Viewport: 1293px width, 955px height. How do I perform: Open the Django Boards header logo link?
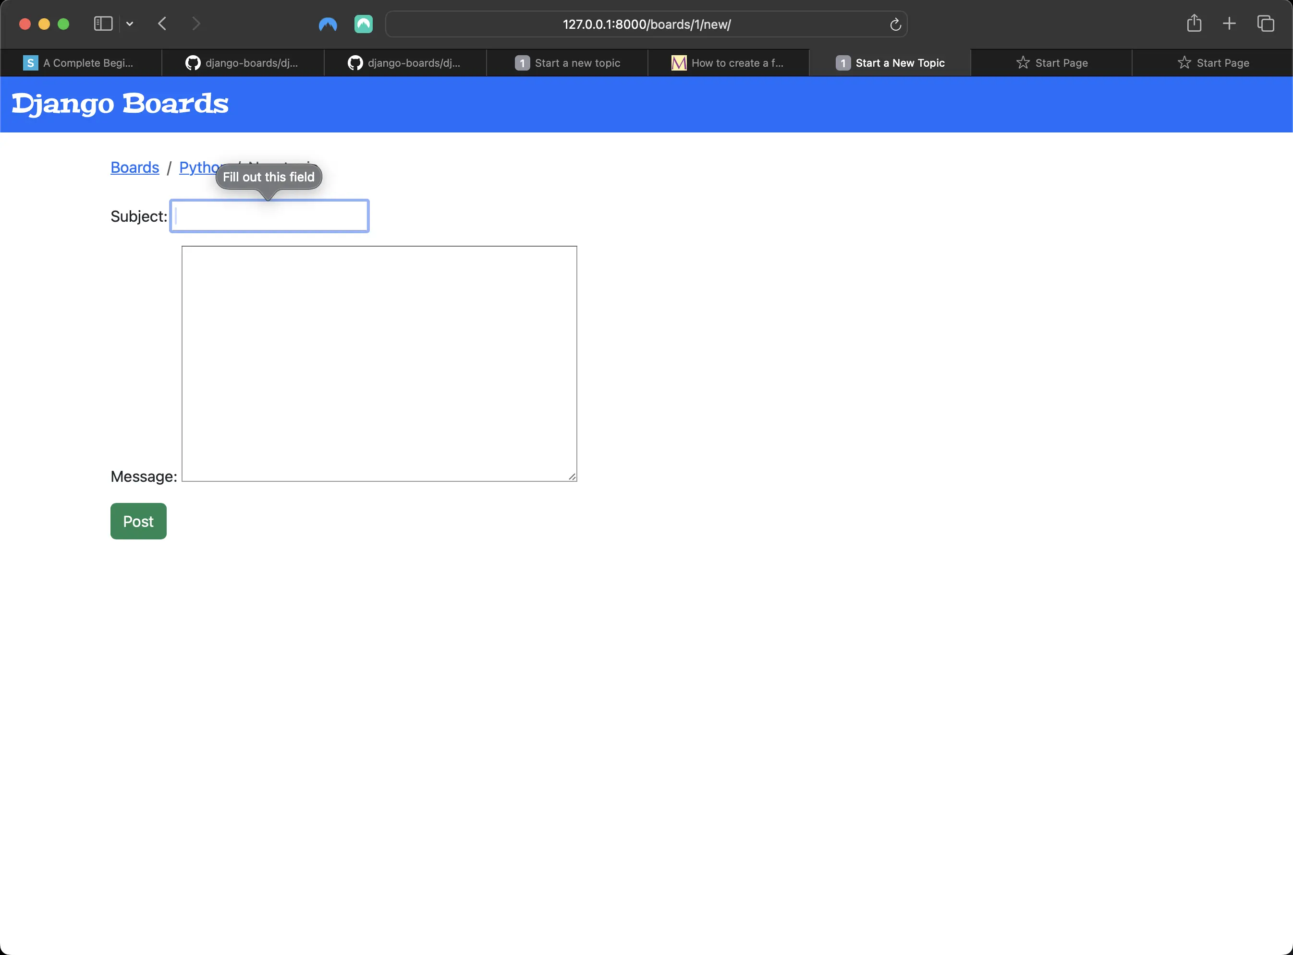(121, 104)
